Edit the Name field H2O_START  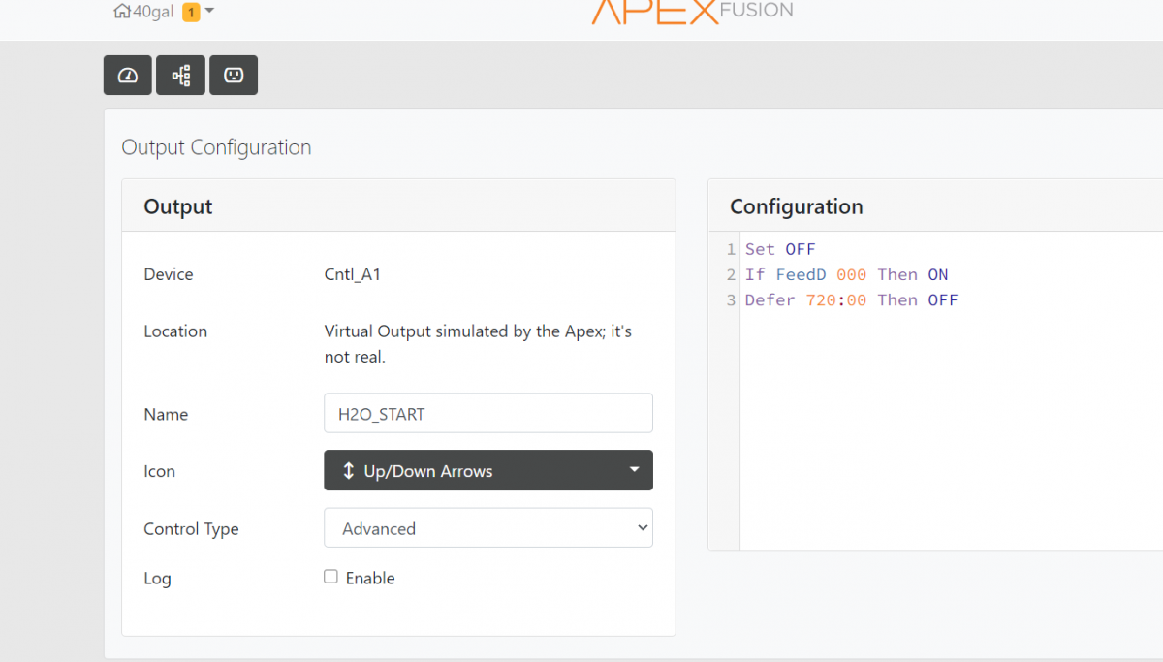pyautogui.click(x=488, y=413)
